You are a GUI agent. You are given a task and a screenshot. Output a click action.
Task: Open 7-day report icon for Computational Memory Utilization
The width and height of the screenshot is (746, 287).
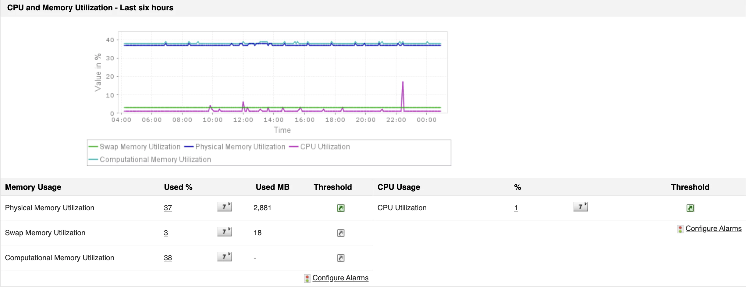tap(224, 257)
